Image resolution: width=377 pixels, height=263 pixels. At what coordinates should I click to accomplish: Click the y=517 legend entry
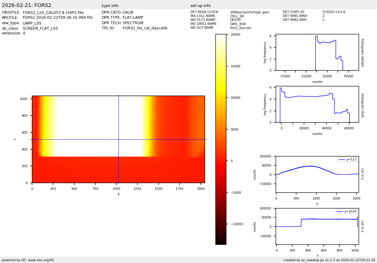click(x=348, y=160)
